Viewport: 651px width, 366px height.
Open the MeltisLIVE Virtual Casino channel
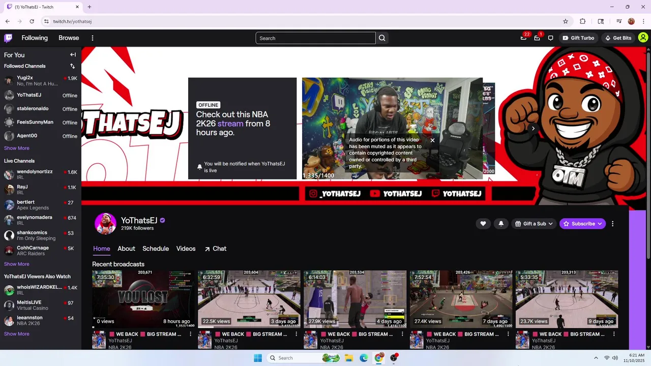(41, 305)
